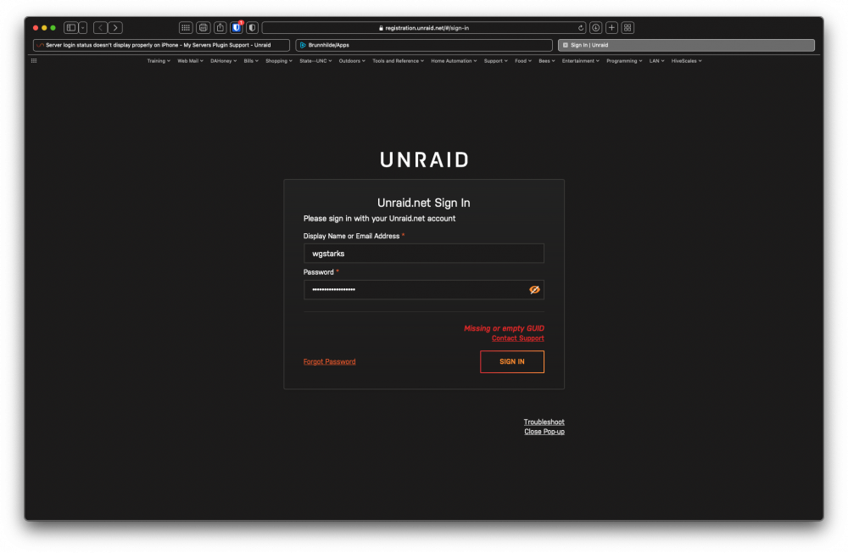Click the Password input field
848x553 pixels.
click(x=423, y=289)
